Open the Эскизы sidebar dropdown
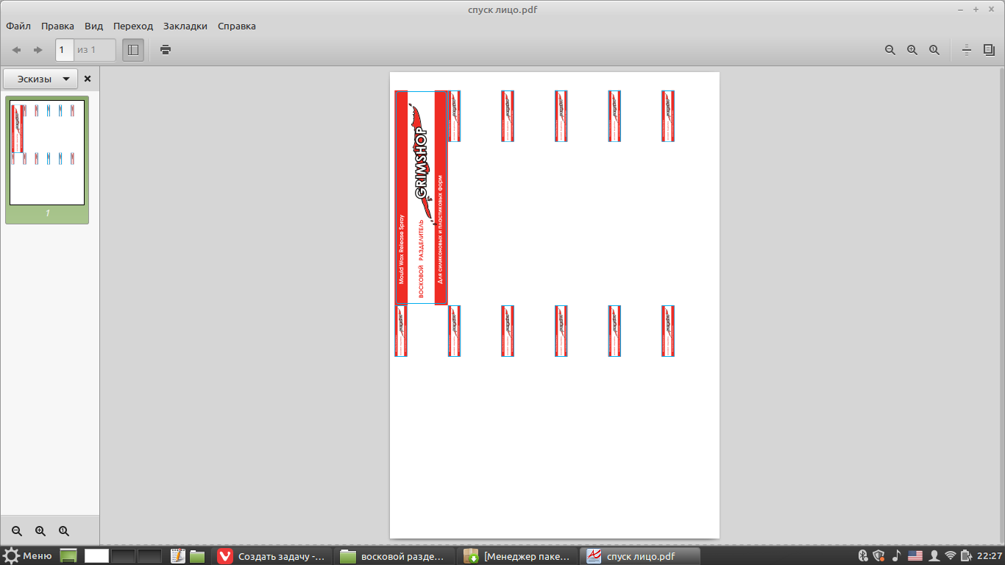The width and height of the screenshot is (1005, 565). click(x=40, y=79)
